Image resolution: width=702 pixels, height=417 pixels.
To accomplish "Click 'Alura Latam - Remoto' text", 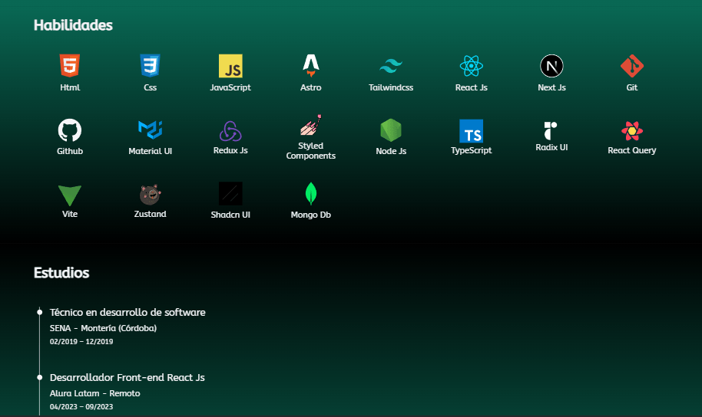I will [x=95, y=393].
